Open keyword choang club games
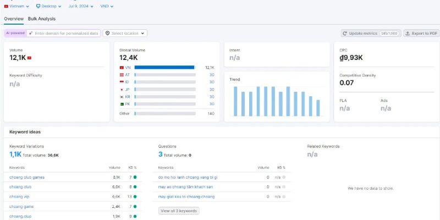The image size is (440, 220). [27, 177]
